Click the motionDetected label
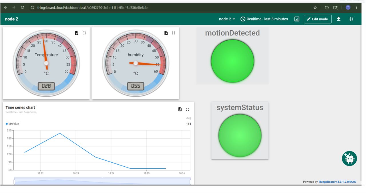 tap(232, 33)
